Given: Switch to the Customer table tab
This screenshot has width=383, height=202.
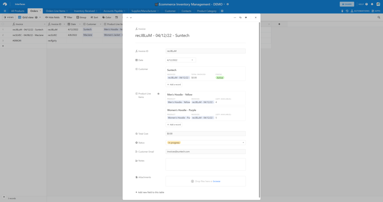Looking at the screenshot, I should pos(170,11).
